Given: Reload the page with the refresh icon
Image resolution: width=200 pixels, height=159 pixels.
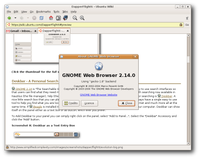Looking at the screenshot, I should [41, 18].
